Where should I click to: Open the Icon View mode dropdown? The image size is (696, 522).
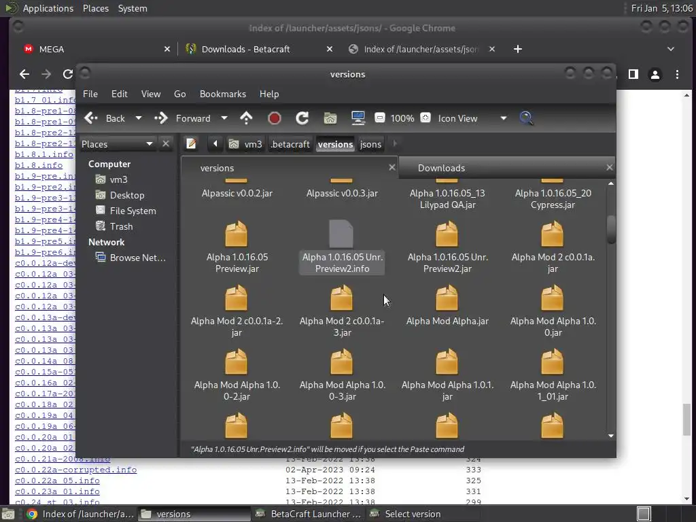click(472, 118)
